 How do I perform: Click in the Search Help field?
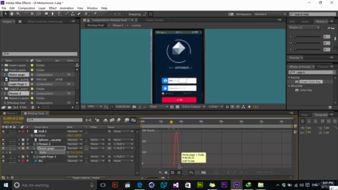click(x=313, y=14)
